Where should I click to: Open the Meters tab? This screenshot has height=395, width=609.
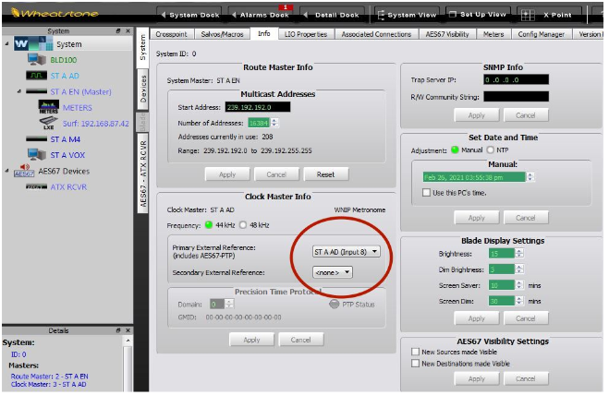click(x=493, y=34)
